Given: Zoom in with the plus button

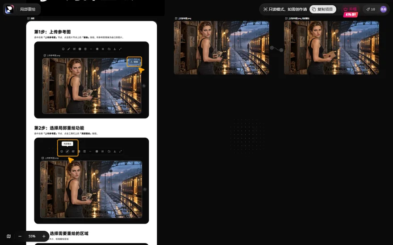Looking at the screenshot, I should [x=44, y=236].
